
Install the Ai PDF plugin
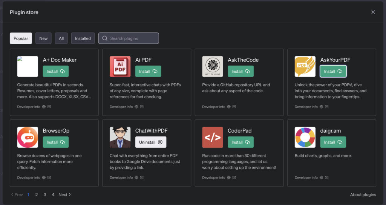coord(148,71)
